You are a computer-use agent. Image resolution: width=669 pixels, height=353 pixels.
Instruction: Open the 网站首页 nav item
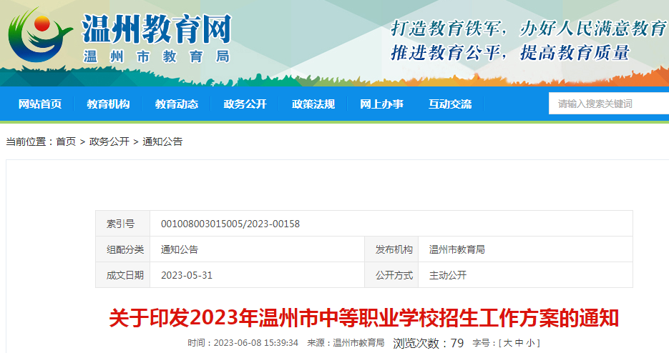pos(39,104)
